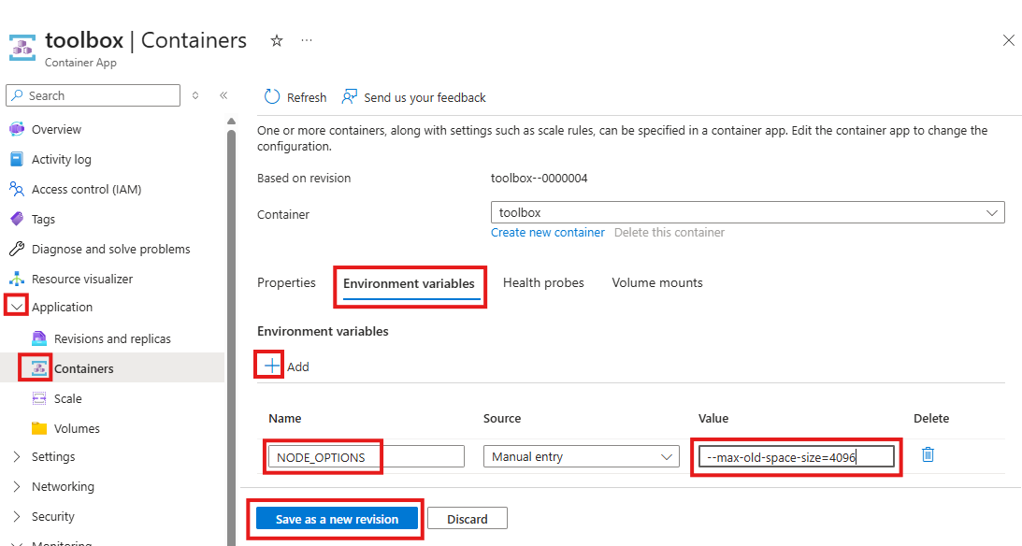Open the Source Manual entry dropdown
This screenshot has height=546, width=1022.
pos(581,456)
